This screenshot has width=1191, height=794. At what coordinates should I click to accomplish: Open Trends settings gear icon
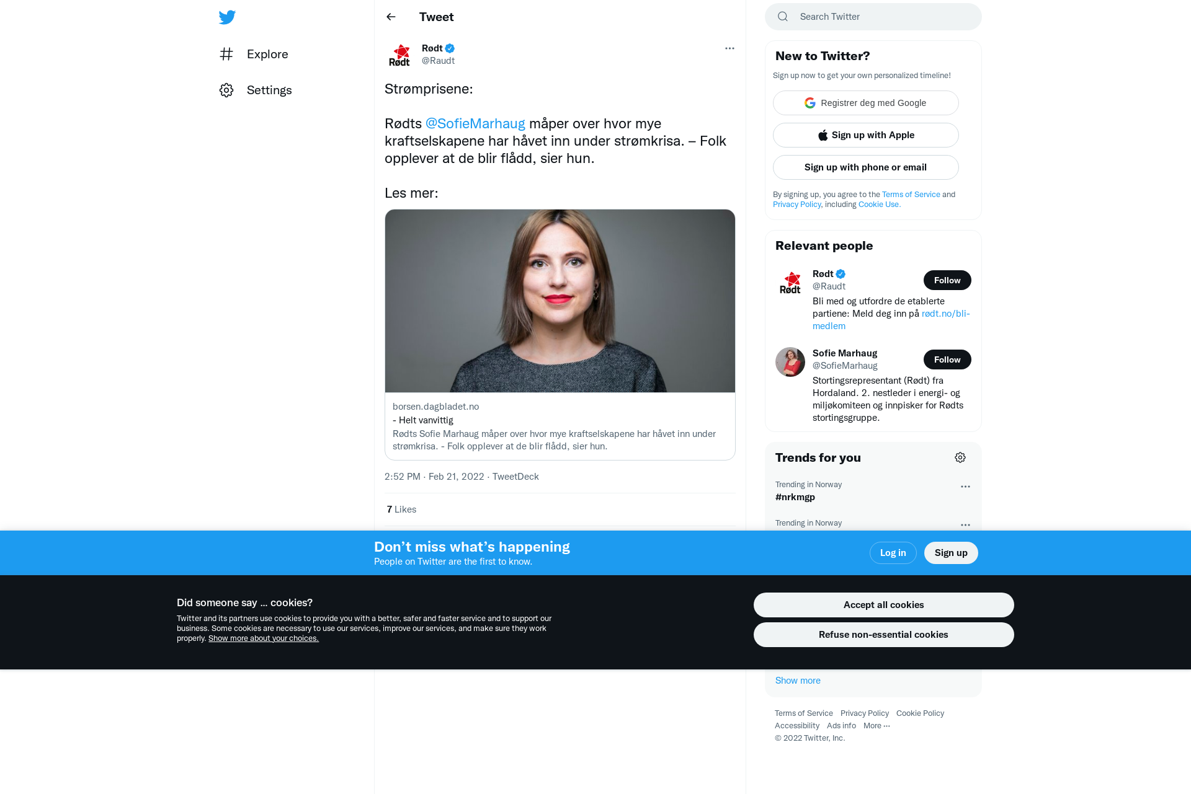[x=960, y=457]
